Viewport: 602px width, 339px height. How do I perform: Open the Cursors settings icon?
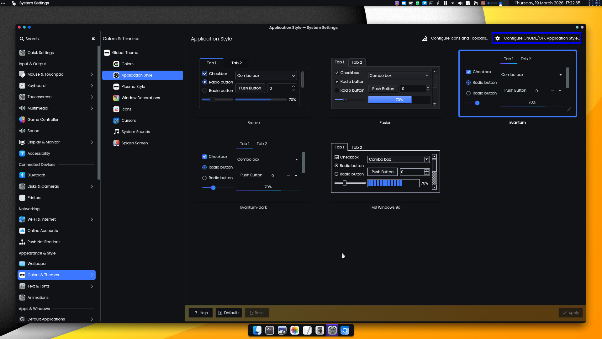coord(116,121)
